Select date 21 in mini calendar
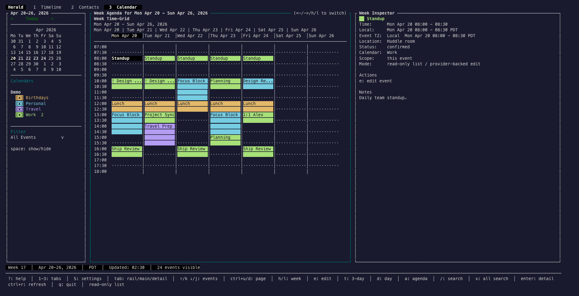579x296 pixels. (x=21, y=58)
